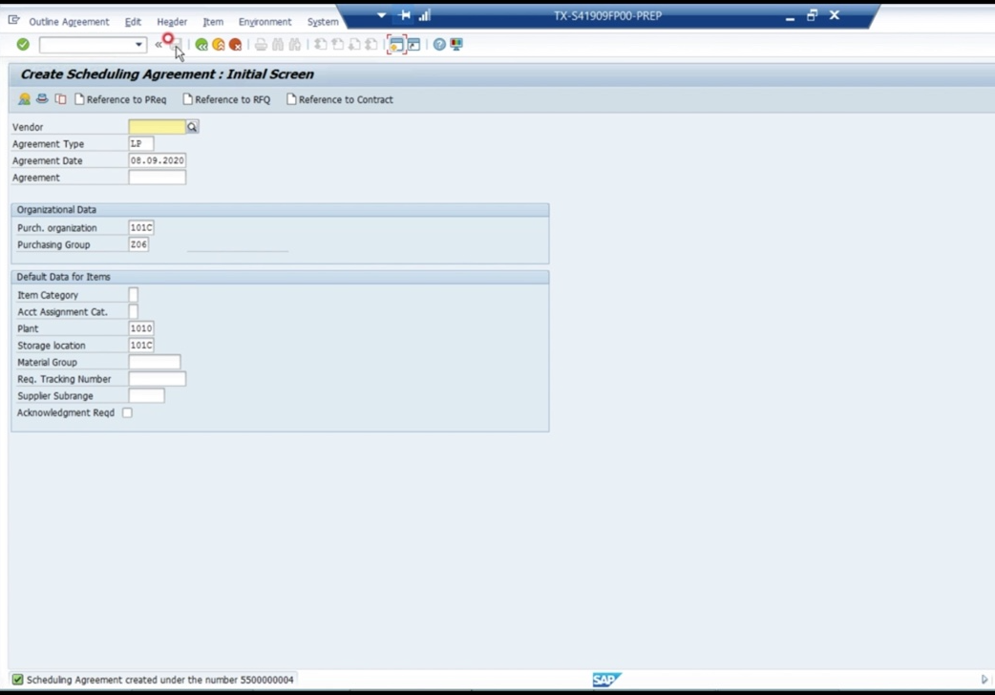
Task: Click the pin icon in title bar
Action: pos(405,15)
